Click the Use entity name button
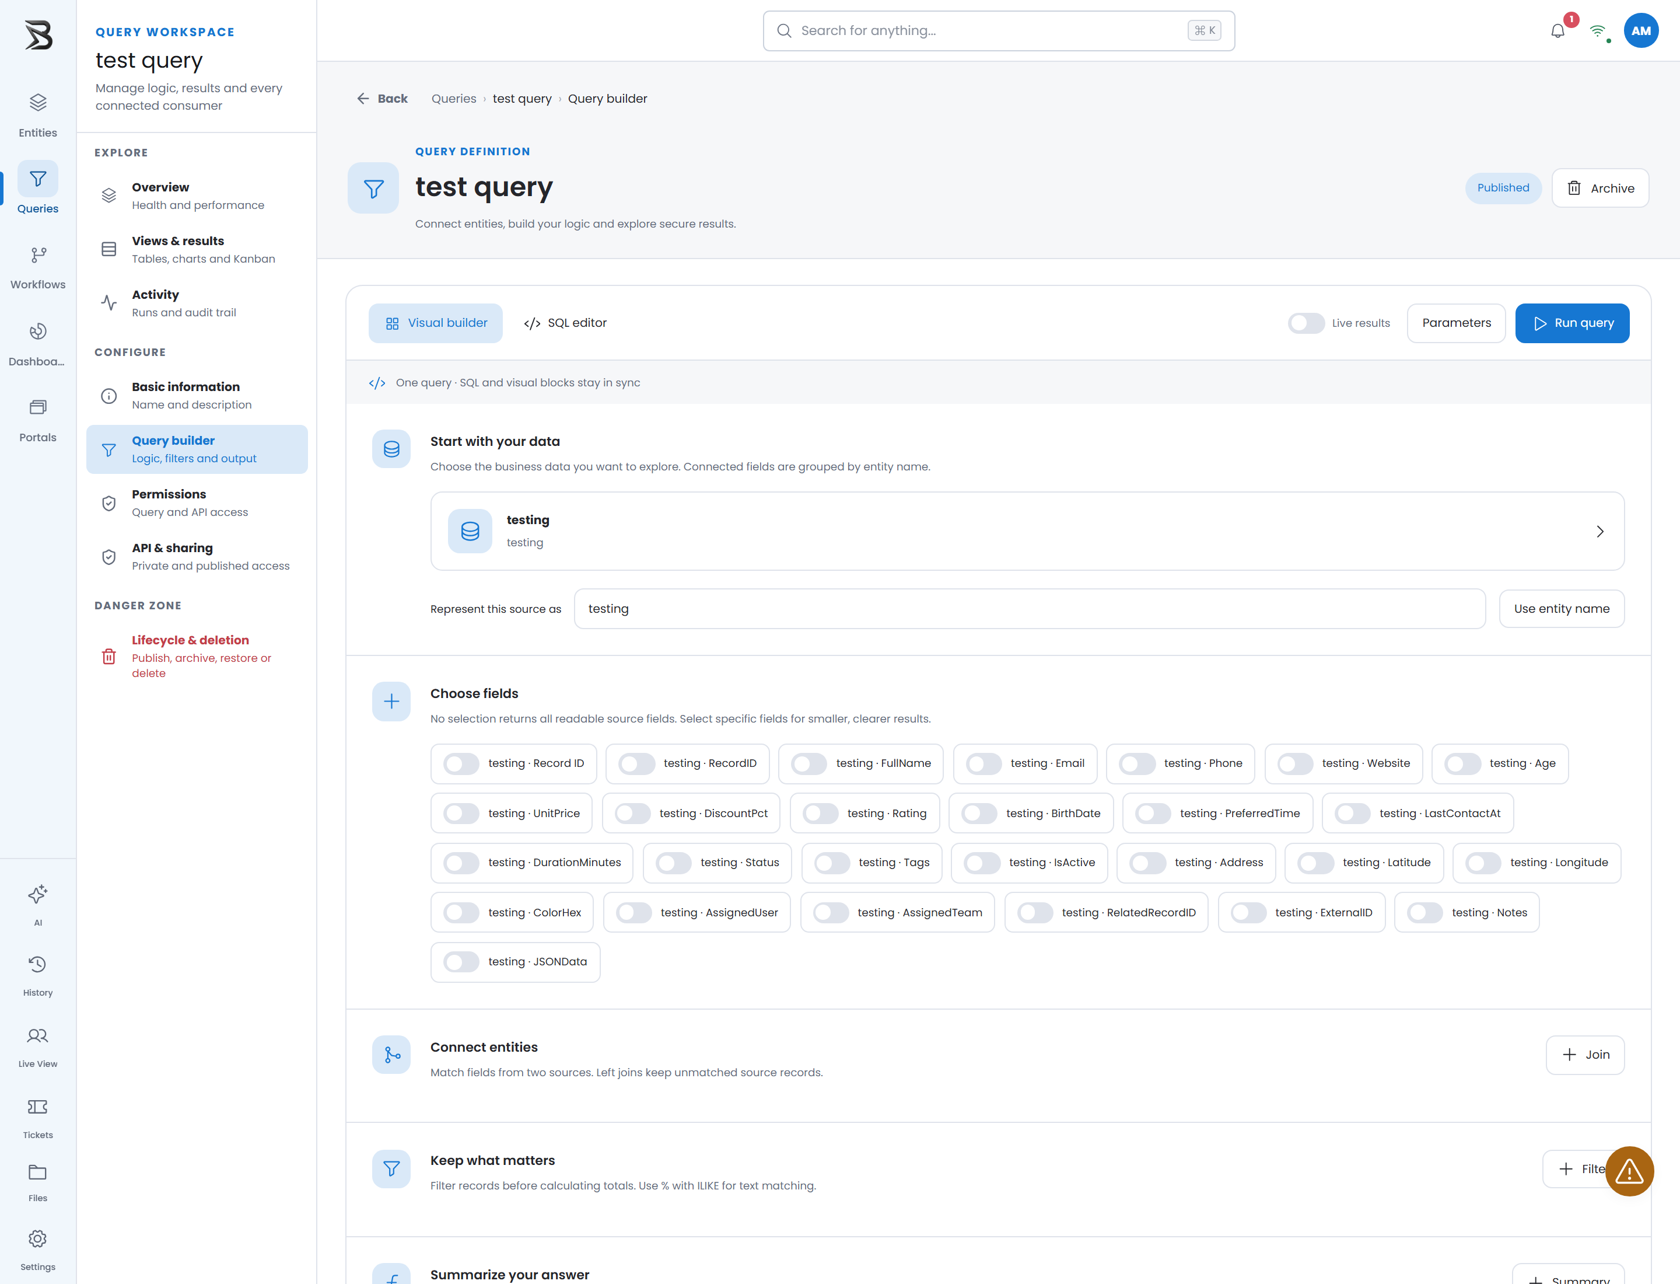The image size is (1680, 1284). 1562,609
